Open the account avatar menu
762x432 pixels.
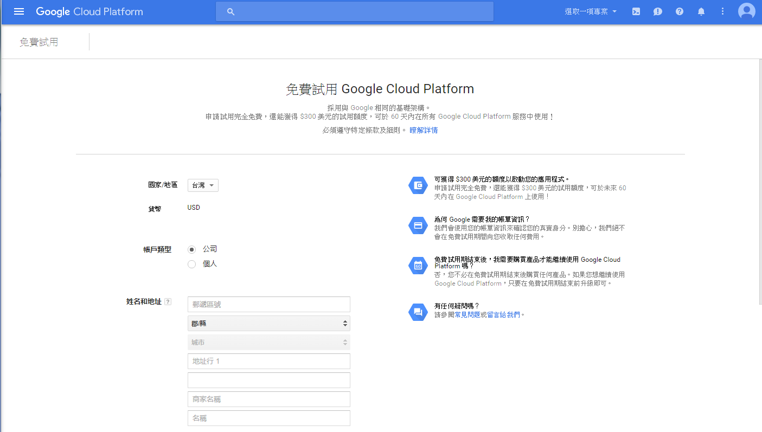point(747,11)
